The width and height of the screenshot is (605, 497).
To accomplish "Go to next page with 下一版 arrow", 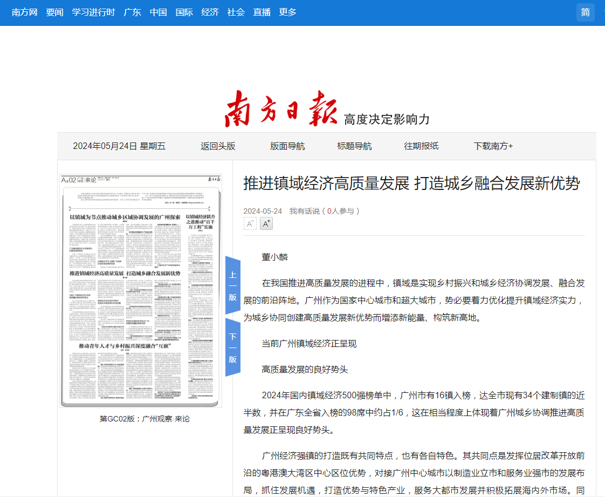I will click(232, 348).
